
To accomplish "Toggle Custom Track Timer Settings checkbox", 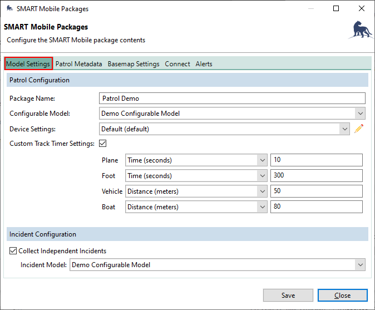I will (102, 144).
